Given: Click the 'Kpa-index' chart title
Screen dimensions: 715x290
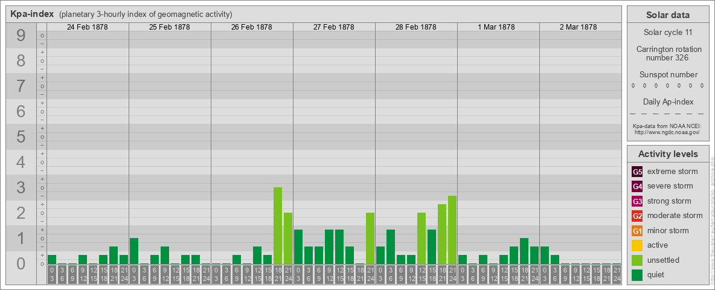Looking at the screenshot, I should [33, 14].
